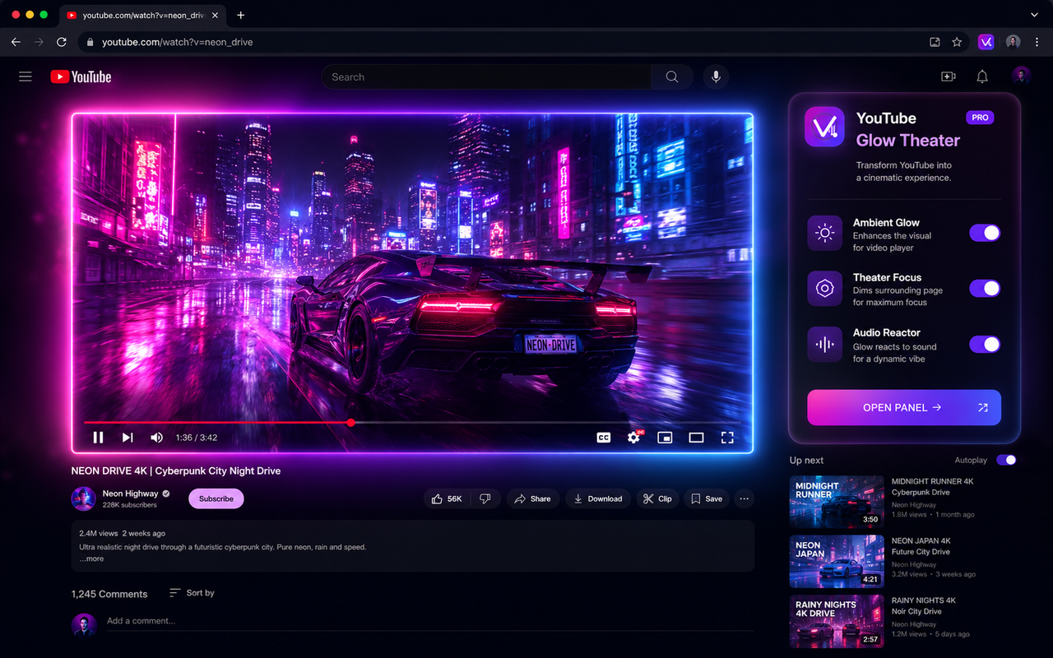The height and width of the screenshot is (658, 1053).
Task: Share the video
Action: pyautogui.click(x=533, y=498)
